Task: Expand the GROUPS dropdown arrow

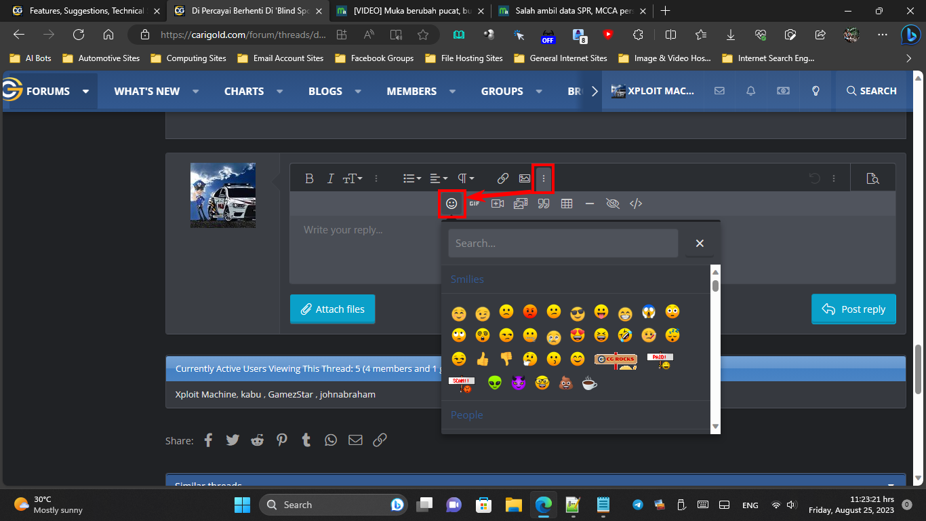Action: point(539,91)
